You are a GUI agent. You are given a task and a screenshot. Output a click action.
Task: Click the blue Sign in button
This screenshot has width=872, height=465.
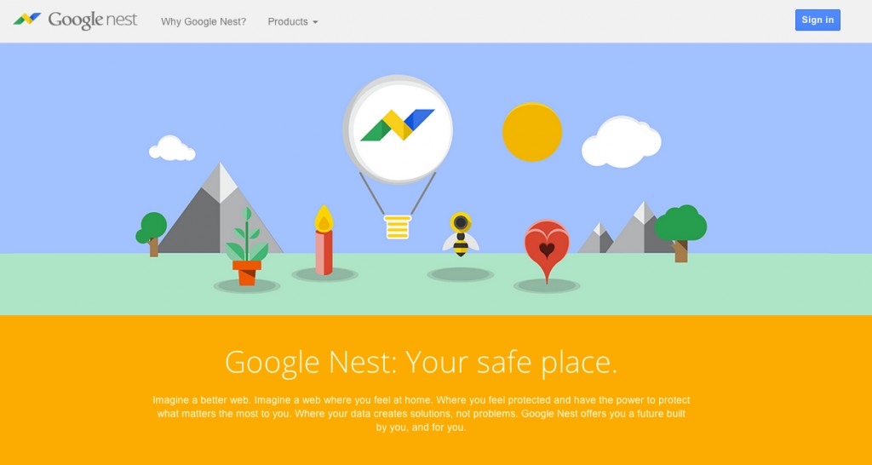pyautogui.click(x=817, y=20)
